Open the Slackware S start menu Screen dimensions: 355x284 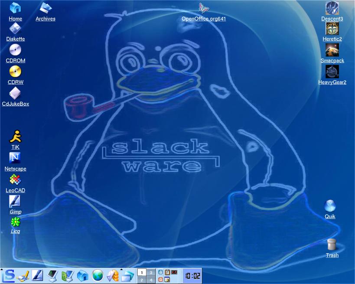[8, 276]
